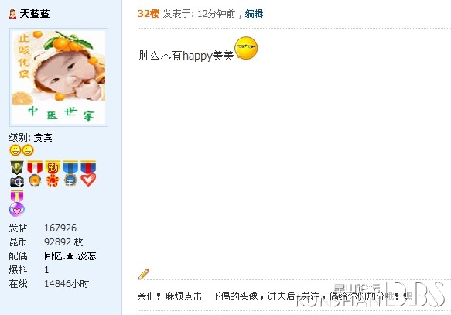This screenshot has width=451, height=315.
Task: Click the red and white ribbon medal
Action: pyautogui.click(x=35, y=173)
